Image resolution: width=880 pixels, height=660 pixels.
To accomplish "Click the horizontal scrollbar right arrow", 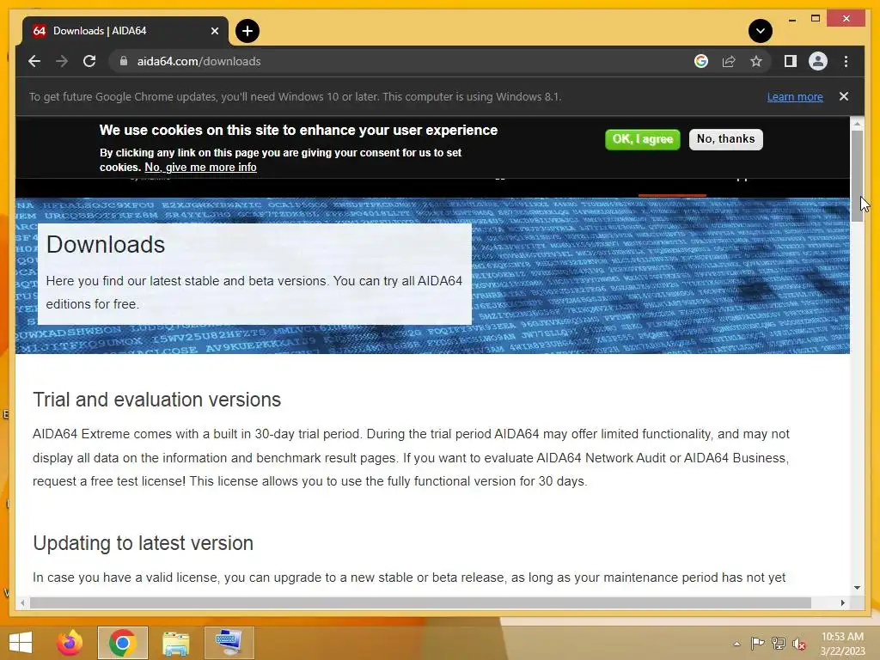I will pos(842,602).
